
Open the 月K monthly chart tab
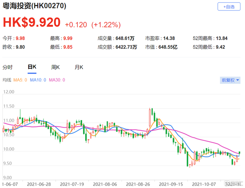coord(79,67)
